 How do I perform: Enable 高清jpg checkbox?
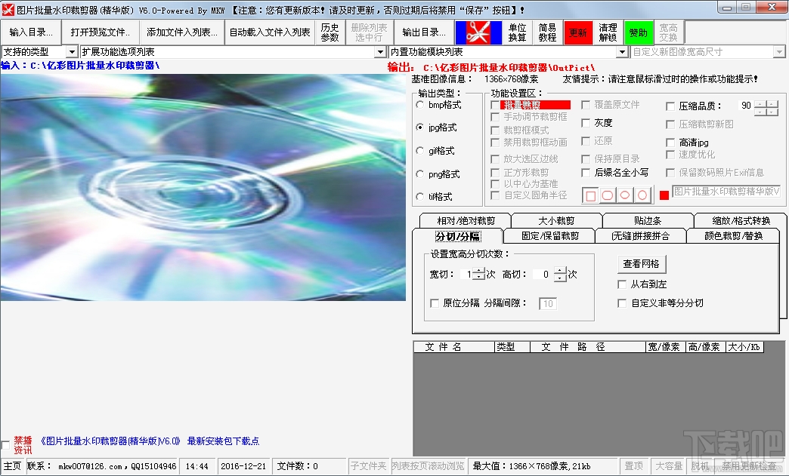670,143
